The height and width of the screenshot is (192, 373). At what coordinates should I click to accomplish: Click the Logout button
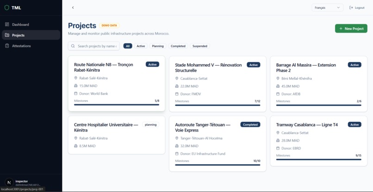click(357, 7)
